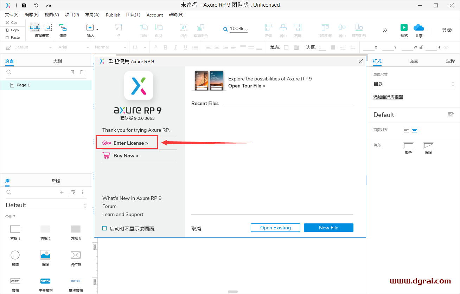Select the 连接 (connector) tool

63,28
